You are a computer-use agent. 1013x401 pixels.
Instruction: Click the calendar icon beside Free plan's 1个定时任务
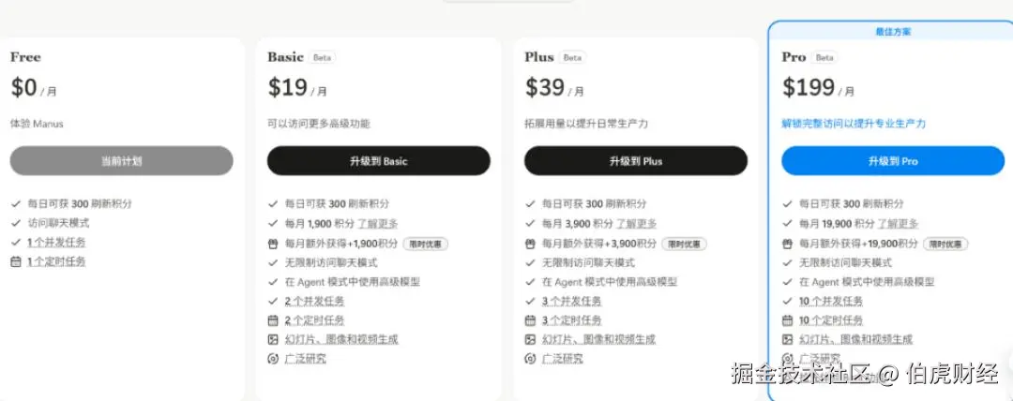click(16, 261)
